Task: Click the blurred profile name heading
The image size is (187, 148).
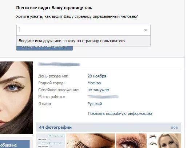Action: tap(59, 64)
